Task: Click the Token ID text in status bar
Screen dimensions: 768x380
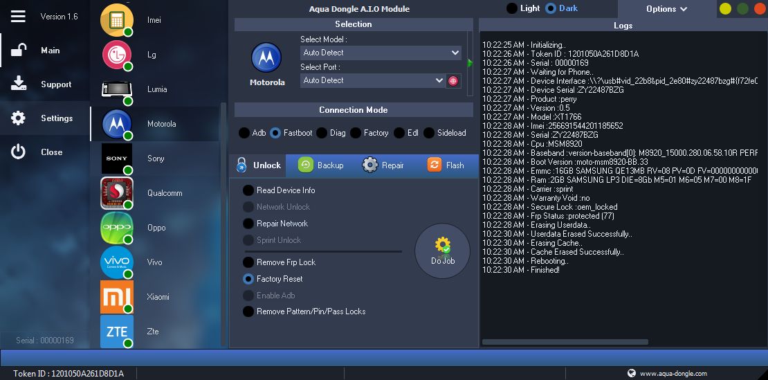Action: point(68,374)
